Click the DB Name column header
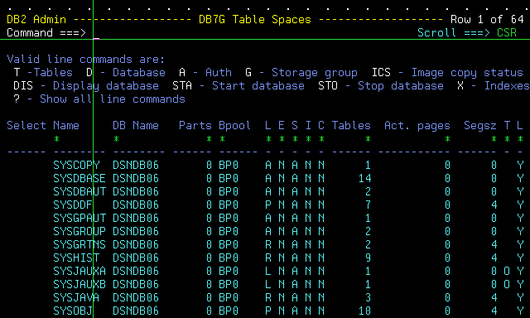This screenshot has height=318, width=530. [136, 125]
